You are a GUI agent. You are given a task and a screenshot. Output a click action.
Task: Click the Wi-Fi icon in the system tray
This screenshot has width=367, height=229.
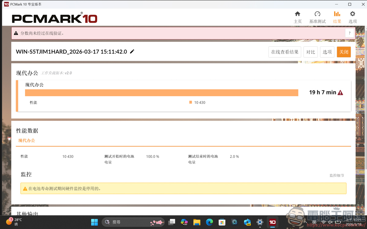[324, 222]
